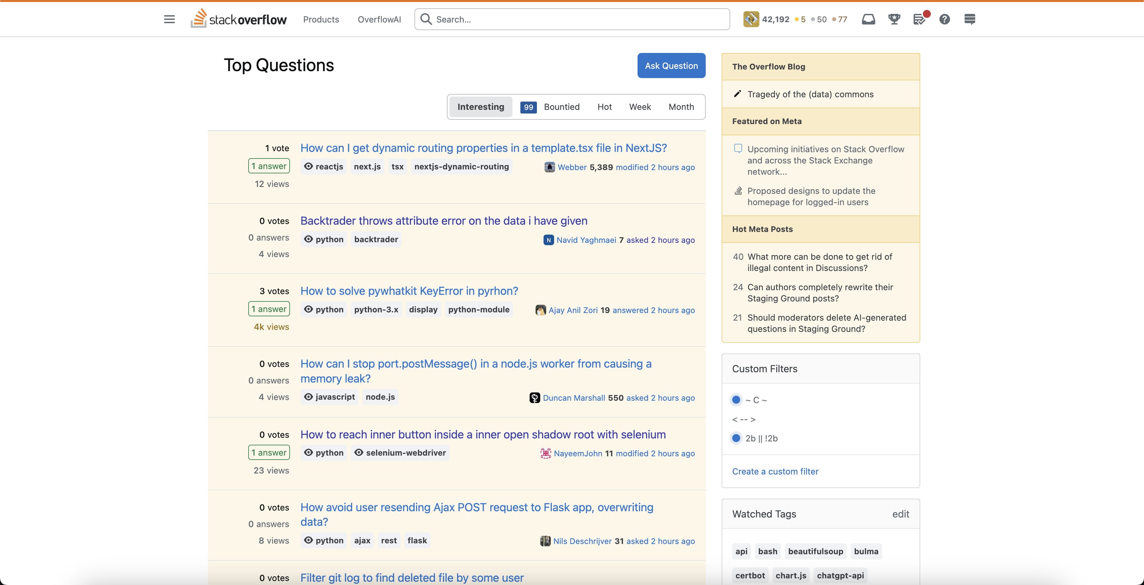Open the Stack Exchange site switcher icon
The height and width of the screenshot is (585, 1144).
pyautogui.click(x=970, y=19)
